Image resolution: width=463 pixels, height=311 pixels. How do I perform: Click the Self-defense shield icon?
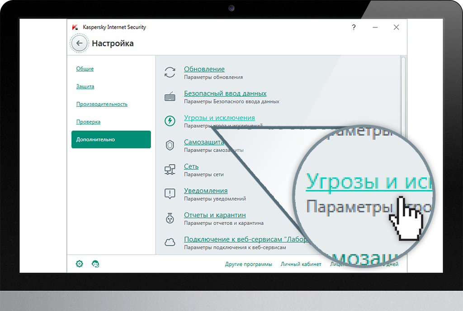point(170,145)
